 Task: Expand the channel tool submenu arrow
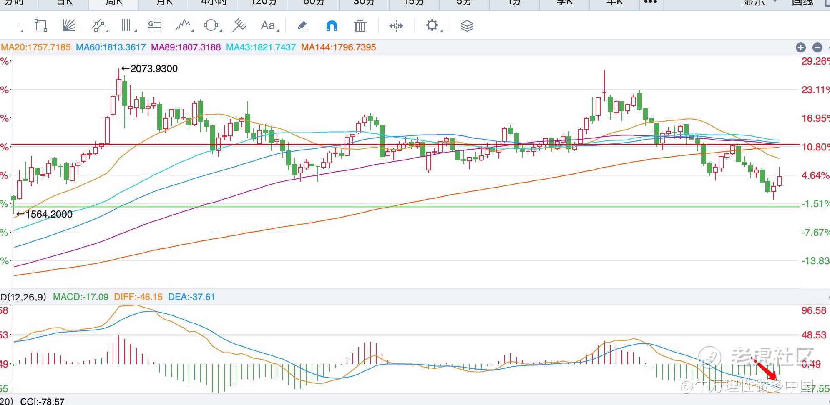point(107,30)
